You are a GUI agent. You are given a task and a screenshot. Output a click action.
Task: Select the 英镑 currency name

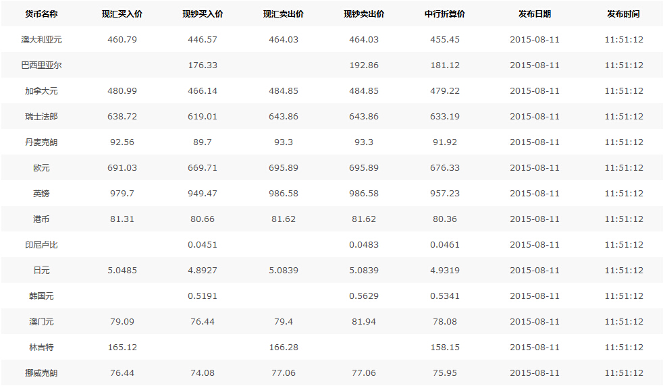[x=41, y=194]
